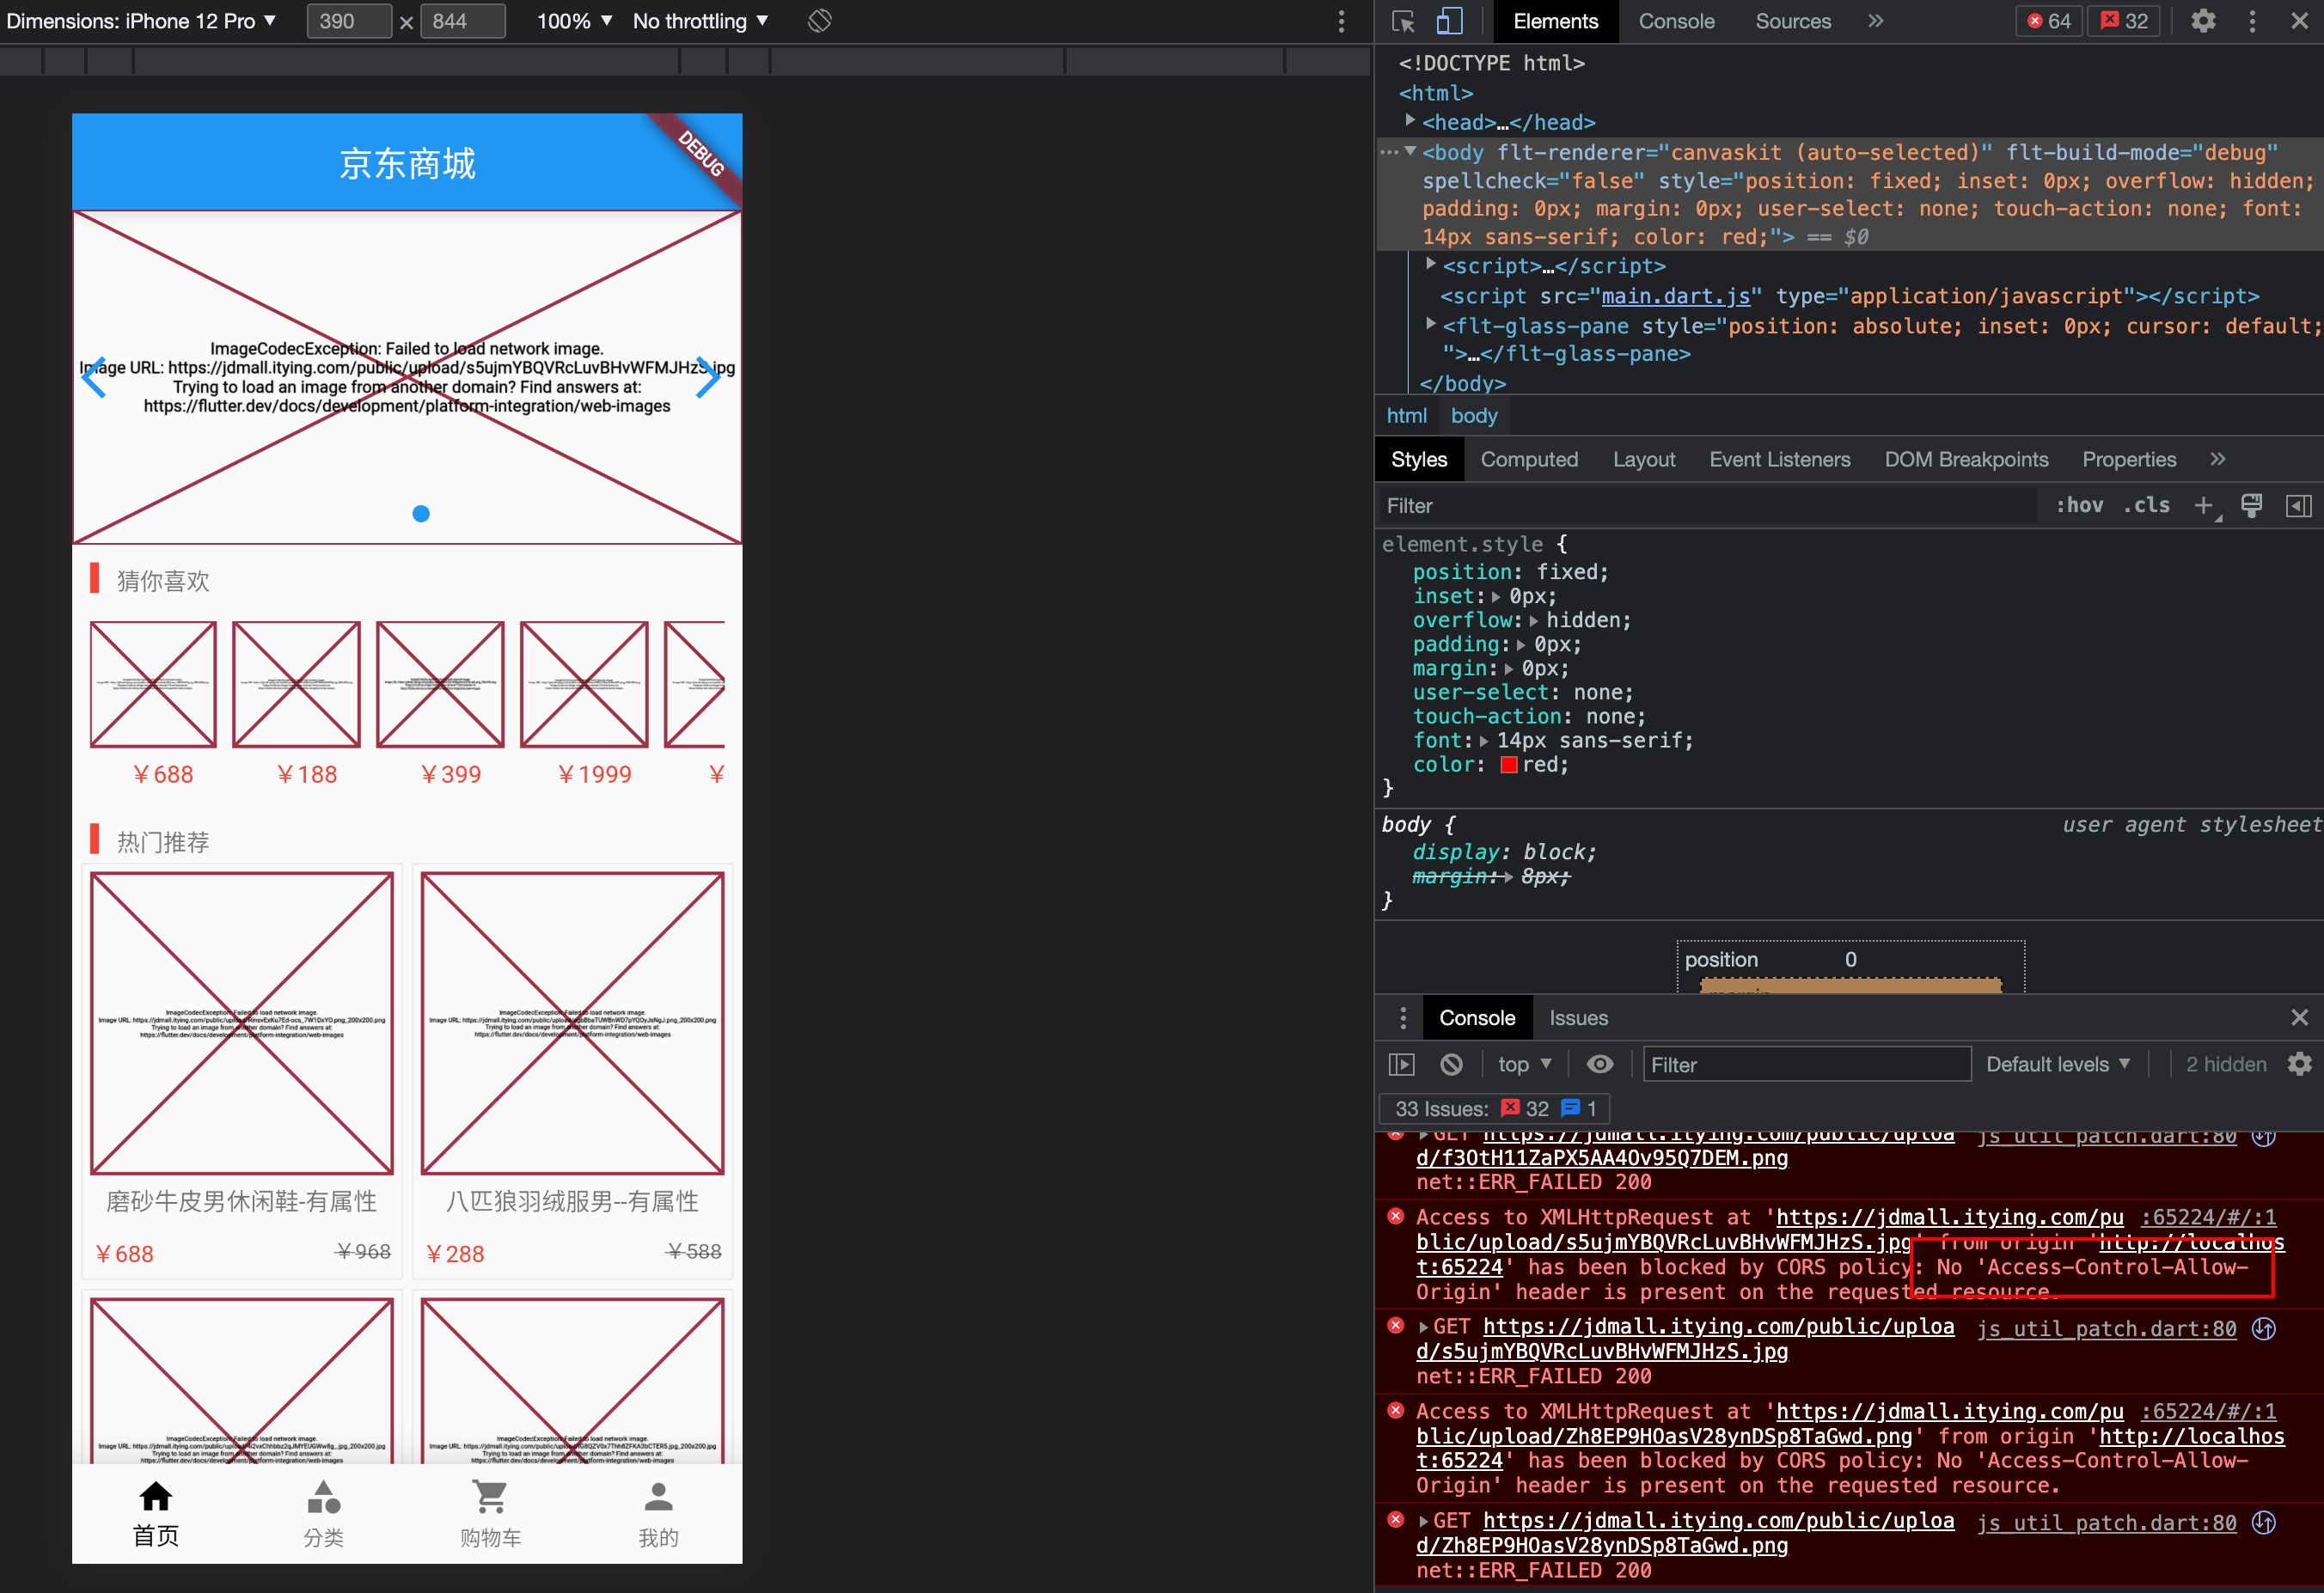Expand the font shorthand property
Image resolution: width=2324 pixels, height=1593 pixels.
click(x=1483, y=741)
